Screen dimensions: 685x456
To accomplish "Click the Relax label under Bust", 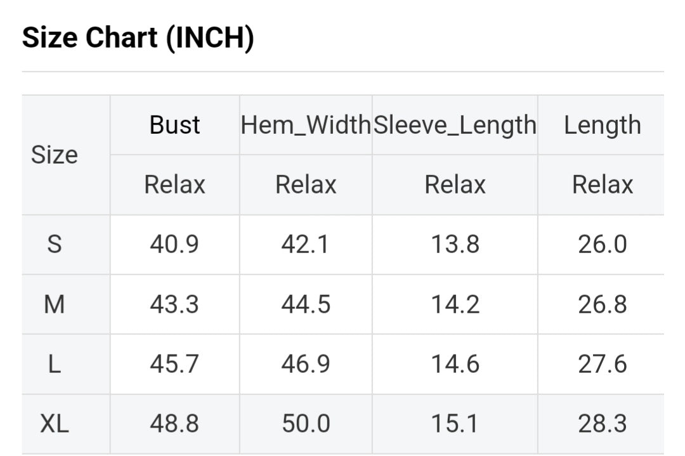I will [x=174, y=185].
